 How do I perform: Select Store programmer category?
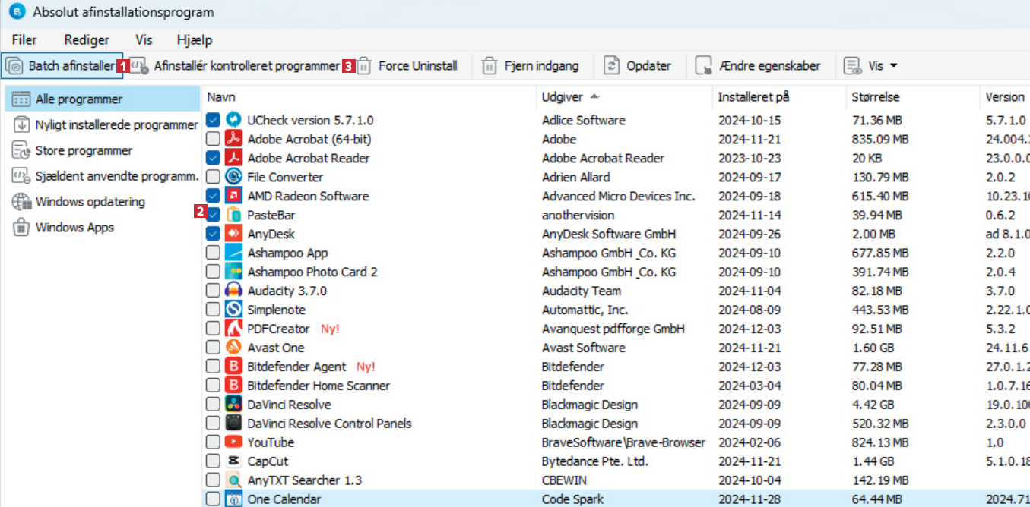click(x=102, y=150)
